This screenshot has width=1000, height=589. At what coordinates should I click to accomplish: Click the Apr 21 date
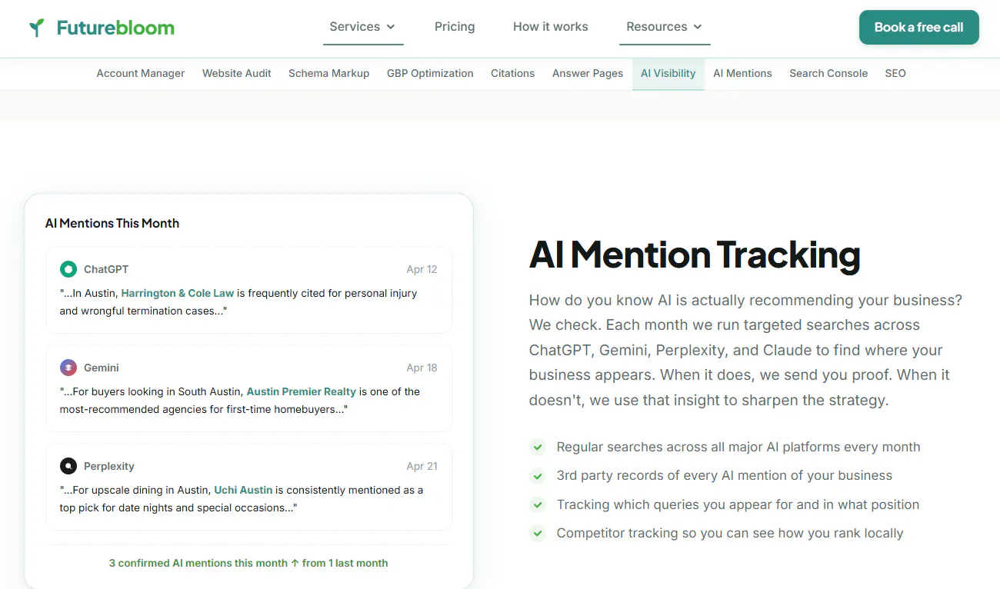[x=422, y=466]
